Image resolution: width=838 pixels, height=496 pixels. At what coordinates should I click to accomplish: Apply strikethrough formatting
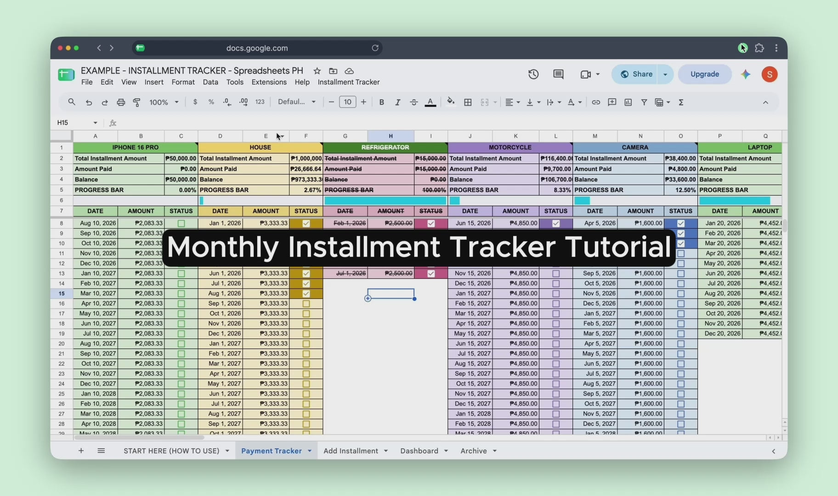pyautogui.click(x=413, y=102)
